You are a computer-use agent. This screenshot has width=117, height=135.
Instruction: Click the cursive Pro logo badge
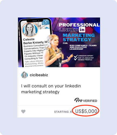[78, 100]
